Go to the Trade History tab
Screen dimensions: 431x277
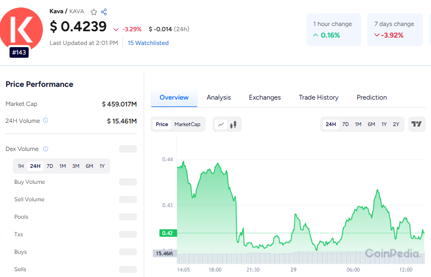[x=319, y=97]
